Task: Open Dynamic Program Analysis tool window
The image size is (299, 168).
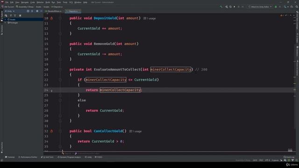Action: tap(69, 157)
